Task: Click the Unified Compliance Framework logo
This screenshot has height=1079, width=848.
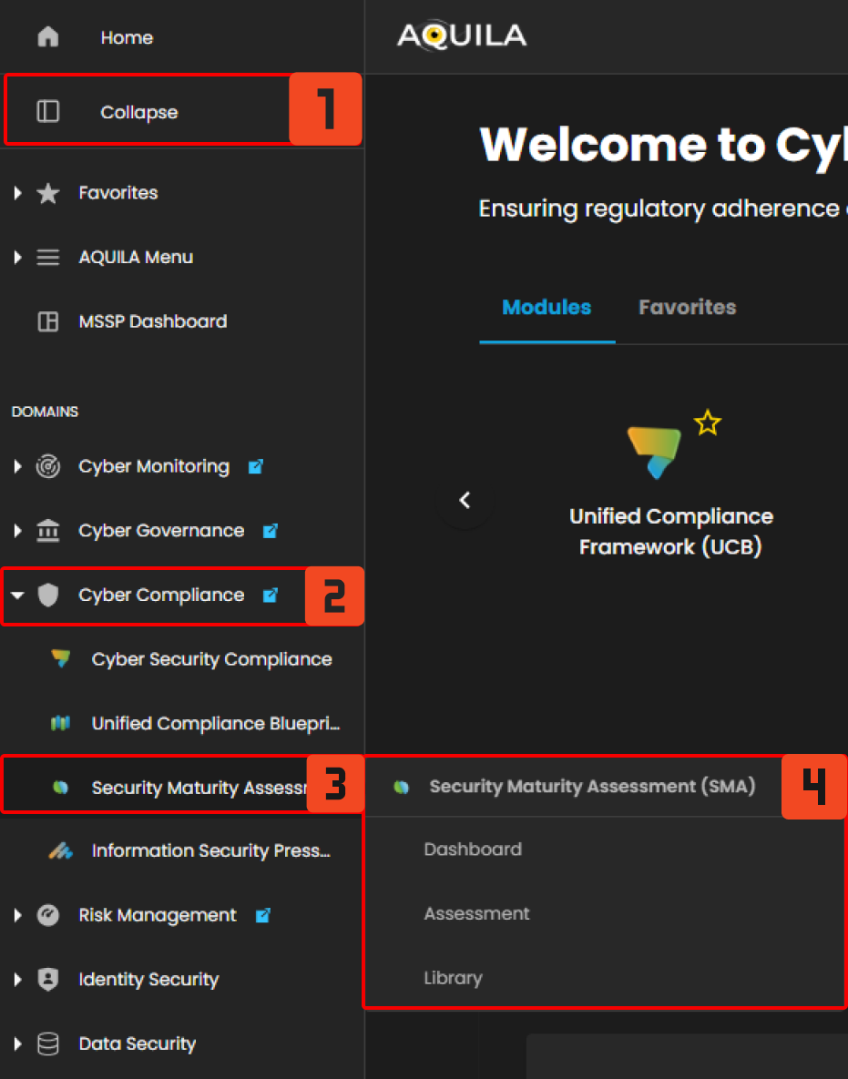Action: (x=655, y=453)
